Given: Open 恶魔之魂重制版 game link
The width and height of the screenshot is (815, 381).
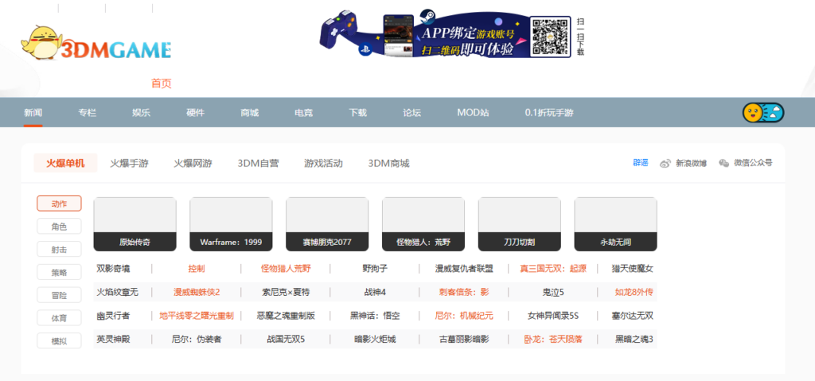Looking at the screenshot, I should (286, 316).
